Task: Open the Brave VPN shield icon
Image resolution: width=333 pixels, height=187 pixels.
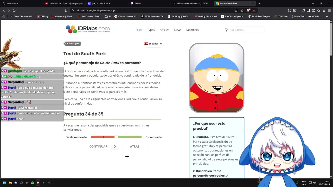Action: tap(324, 10)
